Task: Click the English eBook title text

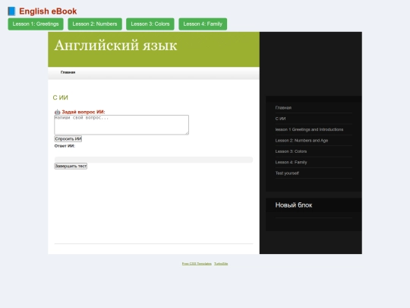Action: [48, 11]
